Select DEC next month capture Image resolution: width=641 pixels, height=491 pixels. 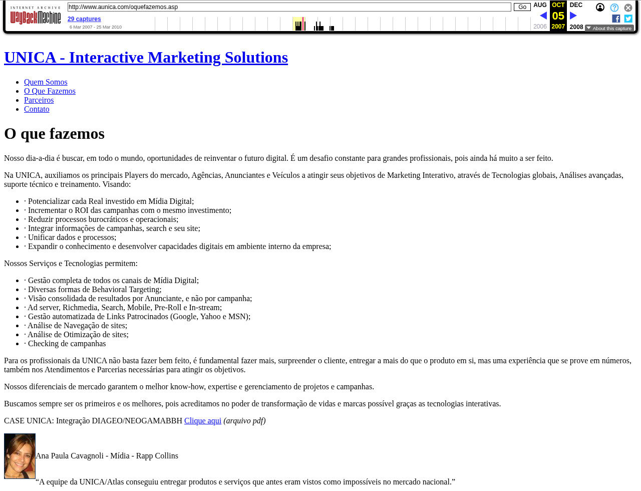tap(576, 5)
